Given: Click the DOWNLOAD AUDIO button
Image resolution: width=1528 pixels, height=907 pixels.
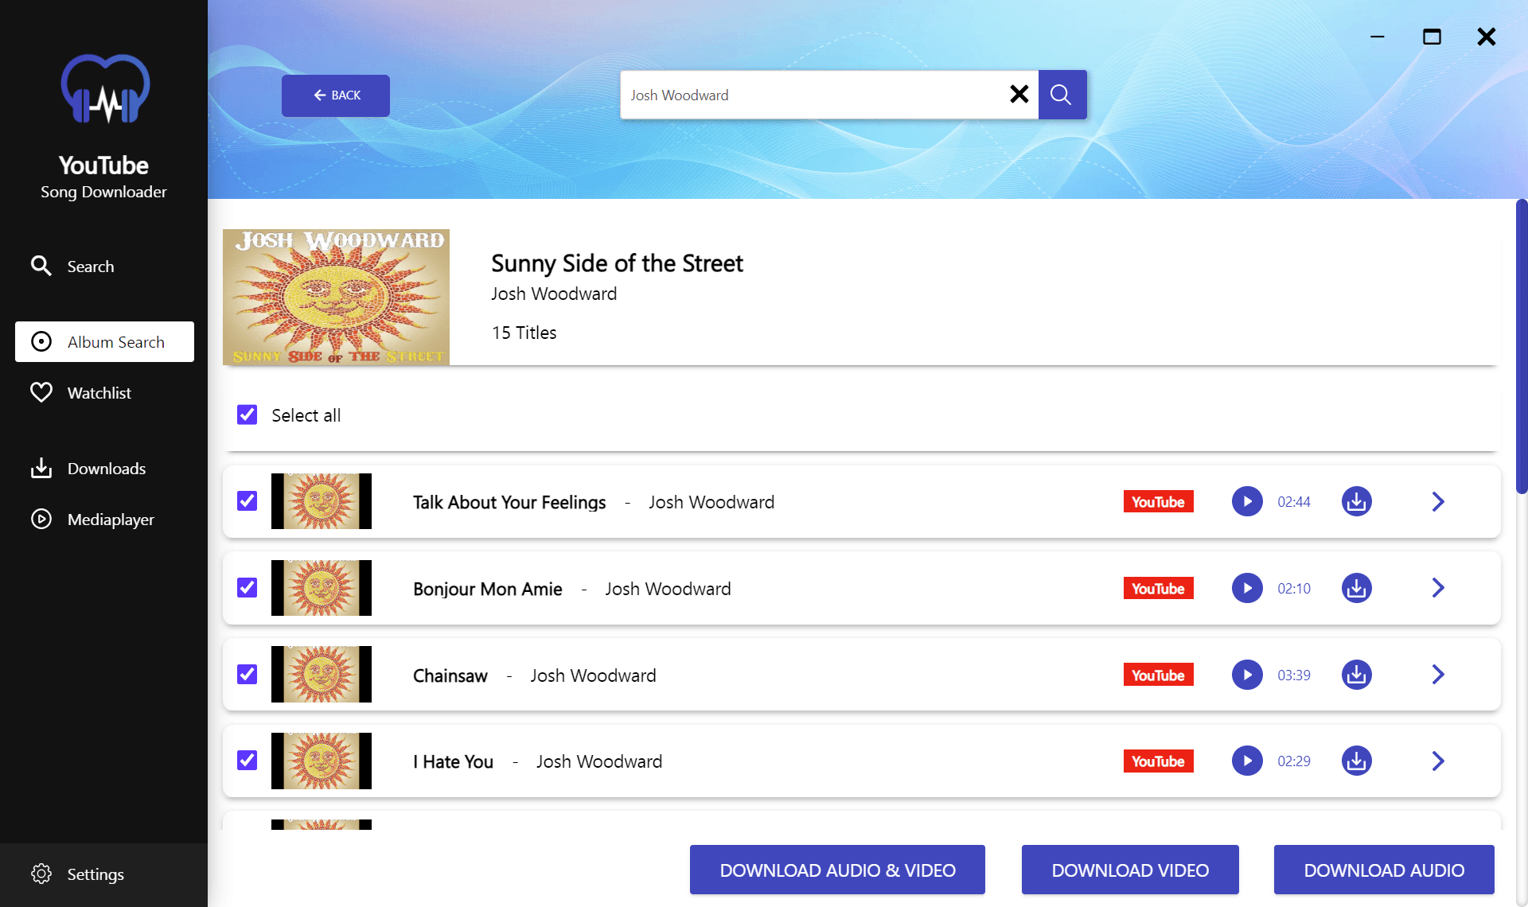Looking at the screenshot, I should 1384,870.
